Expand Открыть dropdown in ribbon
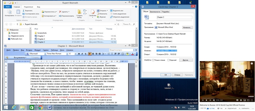 (x=107, y=11)
